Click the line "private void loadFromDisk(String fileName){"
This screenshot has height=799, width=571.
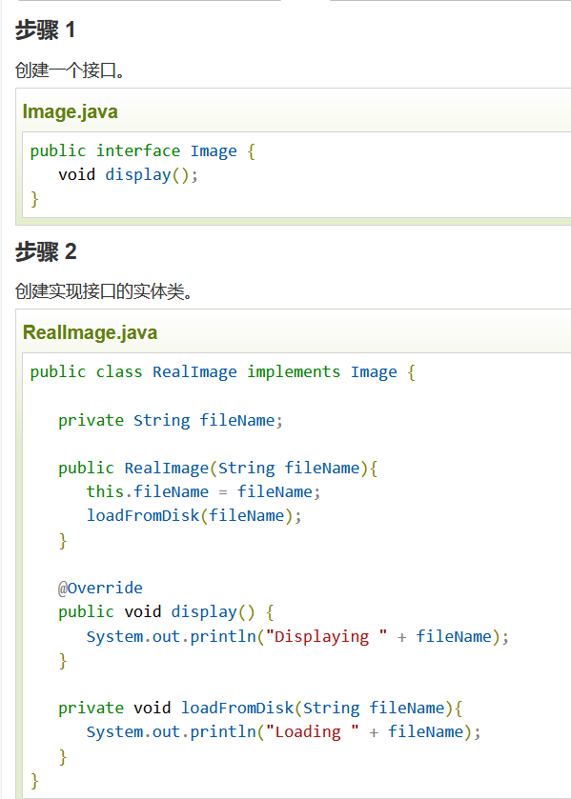(260, 708)
